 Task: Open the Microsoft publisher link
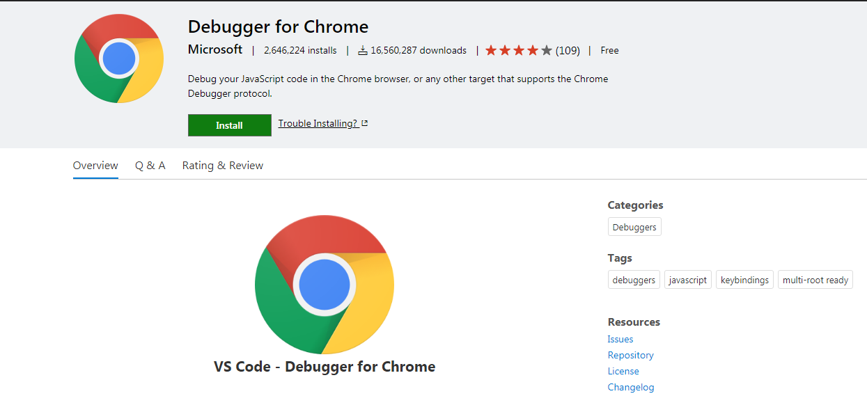215,49
